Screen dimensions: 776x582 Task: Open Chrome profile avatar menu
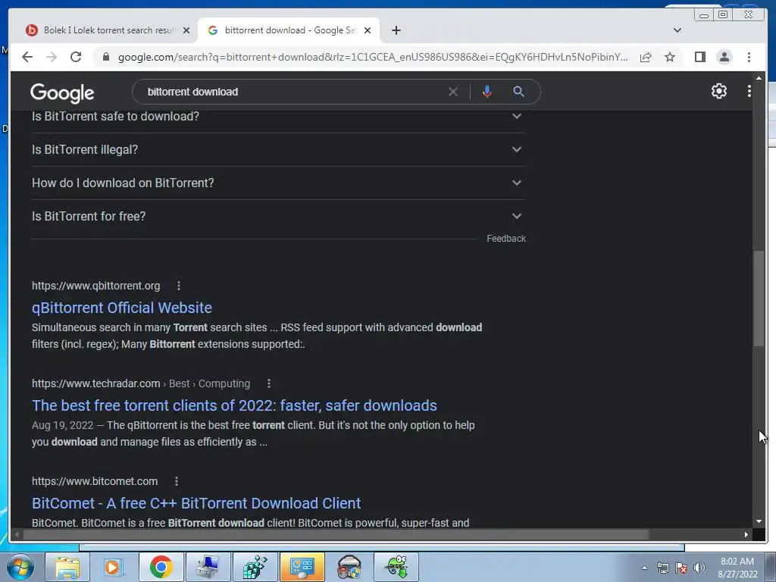(x=724, y=57)
